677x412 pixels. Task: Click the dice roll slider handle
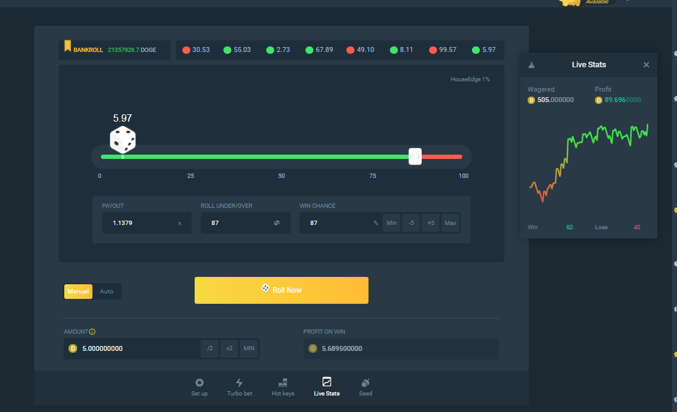415,156
